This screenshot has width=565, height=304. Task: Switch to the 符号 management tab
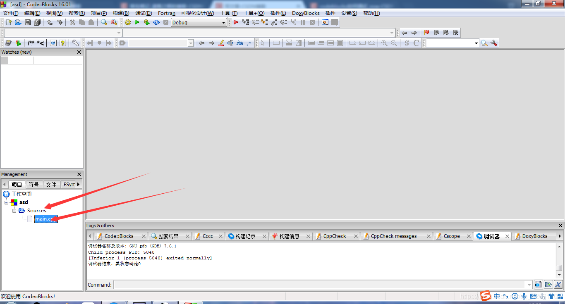pyautogui.click(x=34, y=185)
